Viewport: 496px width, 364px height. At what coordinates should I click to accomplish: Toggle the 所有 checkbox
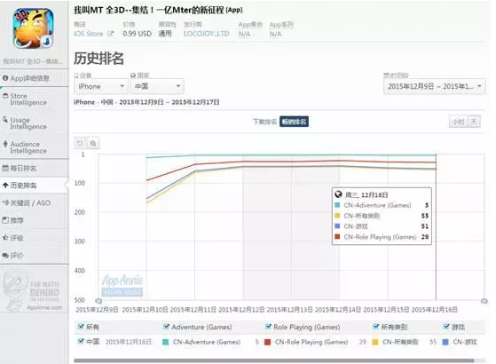coord(81,327)
